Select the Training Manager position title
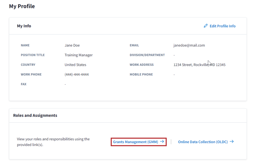The height and width of the screenshot is (164, 256). click(78, 55)
